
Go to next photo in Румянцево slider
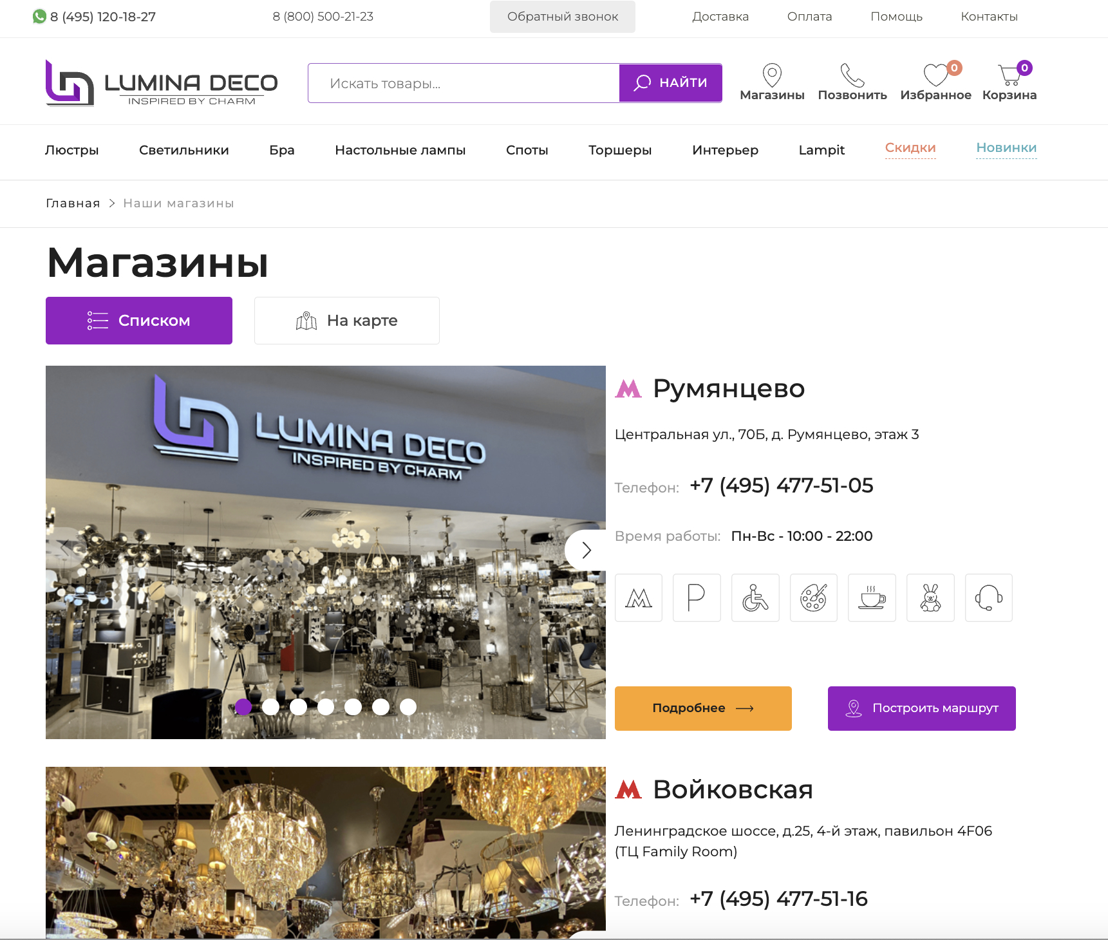pos(586,550)
